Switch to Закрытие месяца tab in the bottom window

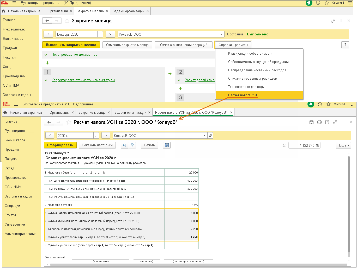click(x=92, y=113)
